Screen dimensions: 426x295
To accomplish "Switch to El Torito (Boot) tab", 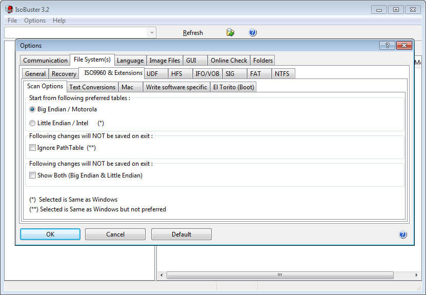I will pyautogui.click(x=233, y=87).
